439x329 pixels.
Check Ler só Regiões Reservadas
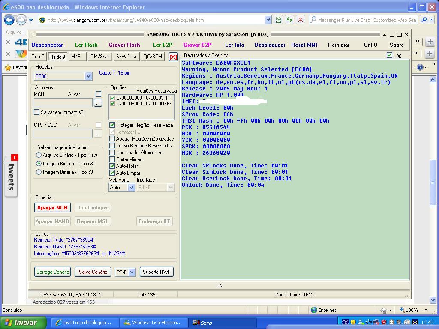tap(112, 146)
